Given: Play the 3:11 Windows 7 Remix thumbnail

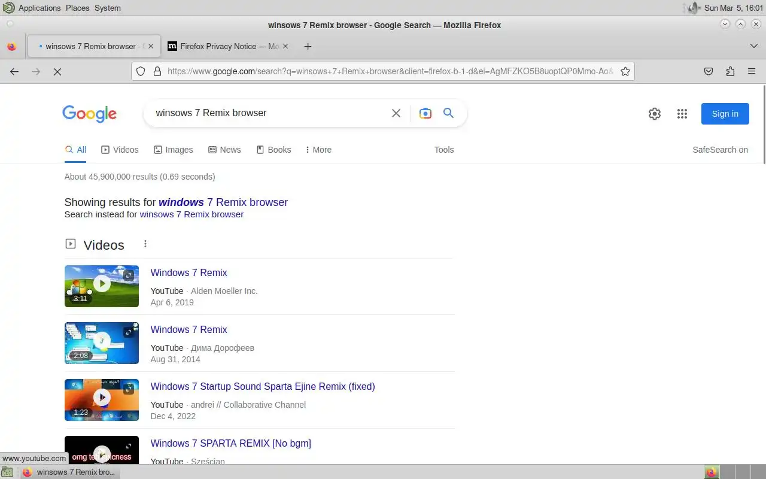Looking at the screenshot, I should click(x=102, y=286).
